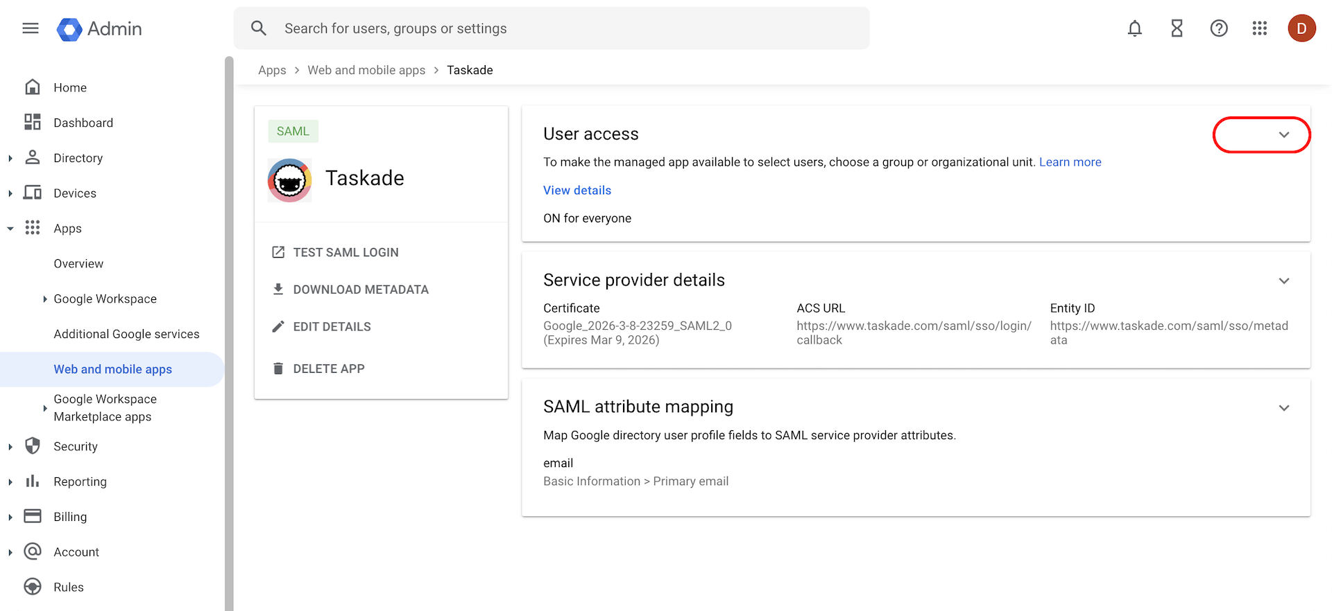Viewport: 1332px width, 611px height.
Task: Click the Entity ID URL value
Action: click(1169, 333)
